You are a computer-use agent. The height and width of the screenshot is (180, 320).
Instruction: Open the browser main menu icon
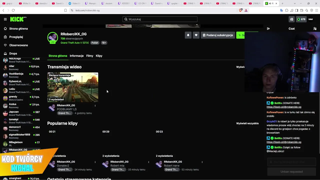[317, 10]
